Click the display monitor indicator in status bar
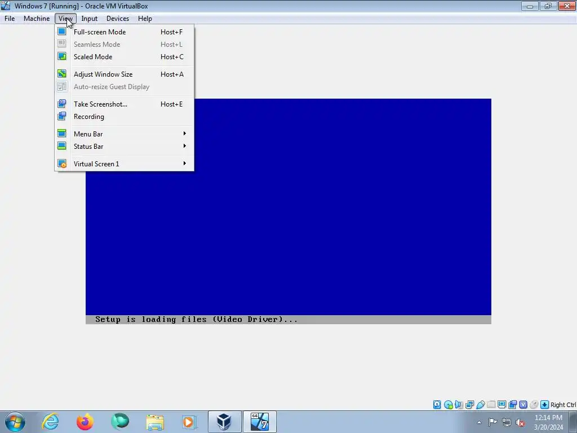The width and height of the screenshot is (577, 433). [x=501, y=405]
